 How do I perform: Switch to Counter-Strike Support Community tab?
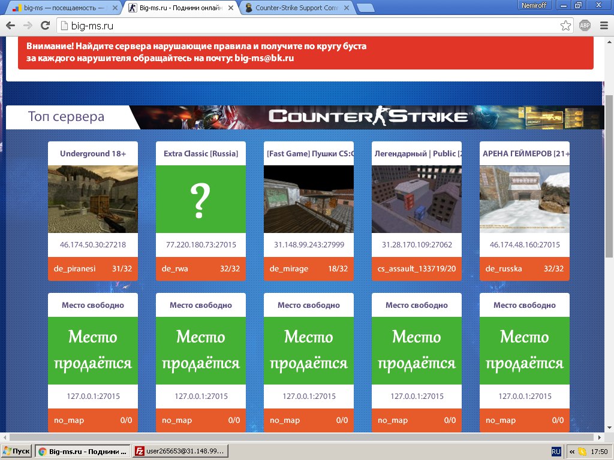pyautogui.click(x=296, y=8)
